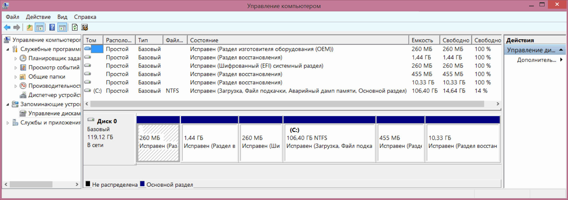Click the 14 % free cell
This screenshot has height=200, width=568.
coord(481,91)
